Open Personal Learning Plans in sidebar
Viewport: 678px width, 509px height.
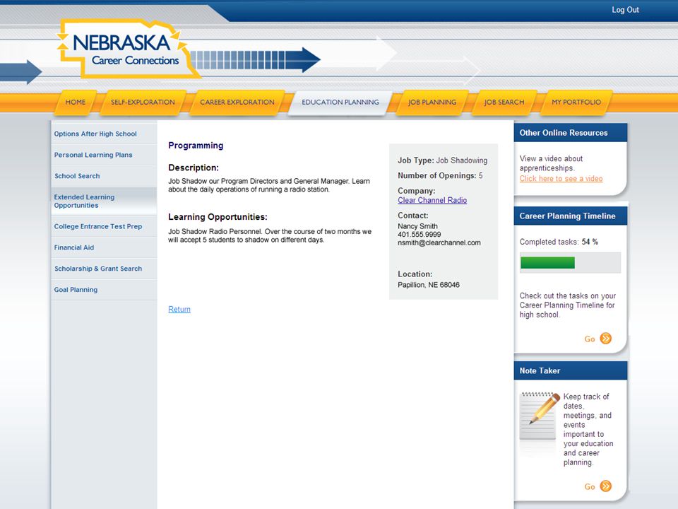104,155
